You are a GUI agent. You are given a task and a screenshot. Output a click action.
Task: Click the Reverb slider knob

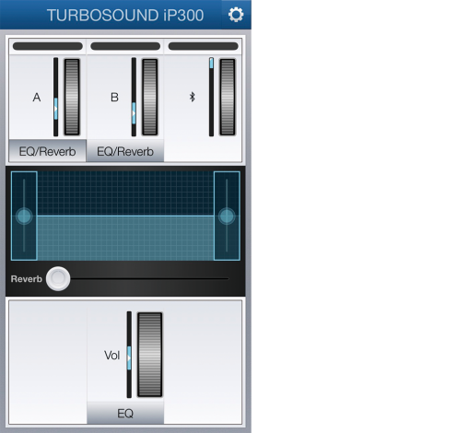point(58,278)
